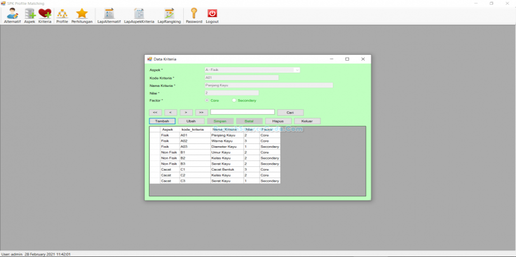Select the A03 cell in the grid
The width and height of the screenshot is (516, 257).
point(195,147)
